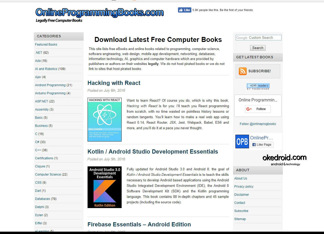Click the 'Posted on July 5th, 2018' text under Kotlin
Image resolution: width=324 pixels, height=234 pixels.
[106, 159]
